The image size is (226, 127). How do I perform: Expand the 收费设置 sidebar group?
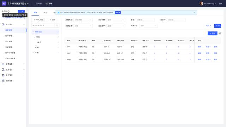24,64
